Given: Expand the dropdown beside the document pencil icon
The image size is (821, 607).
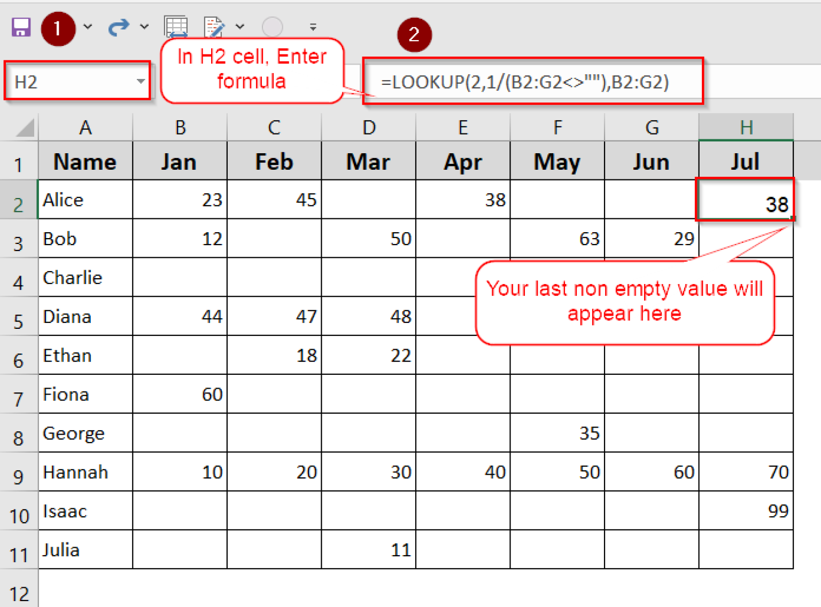Looking at the screenshot, I should pos(240,26).
